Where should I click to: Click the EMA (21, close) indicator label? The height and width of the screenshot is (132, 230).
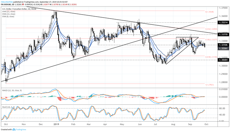point(8,12)
